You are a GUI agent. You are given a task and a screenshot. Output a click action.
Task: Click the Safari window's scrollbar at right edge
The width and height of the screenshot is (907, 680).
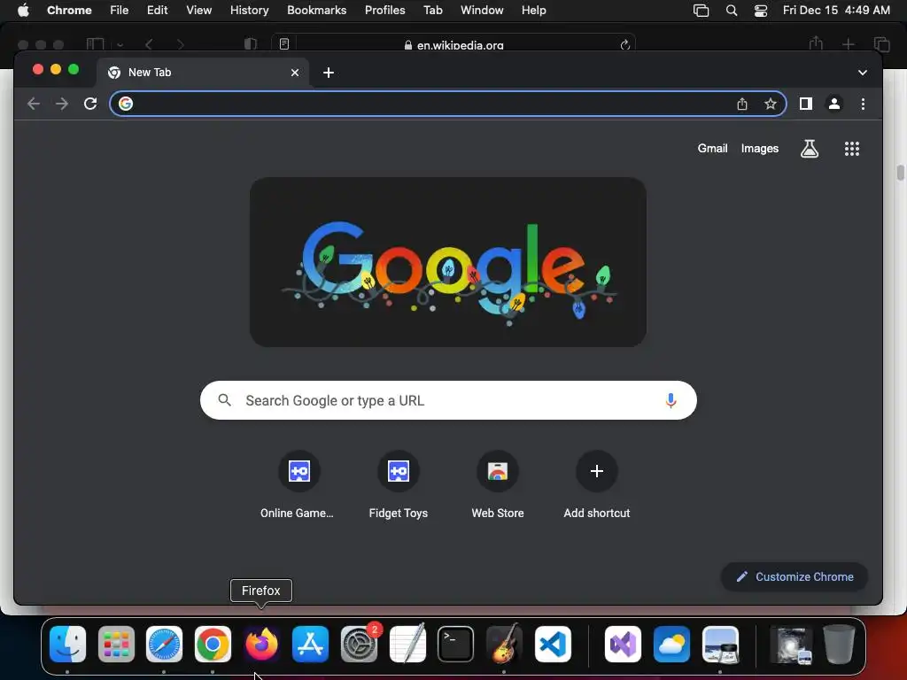pyautogui.click(x=900, y=173)
